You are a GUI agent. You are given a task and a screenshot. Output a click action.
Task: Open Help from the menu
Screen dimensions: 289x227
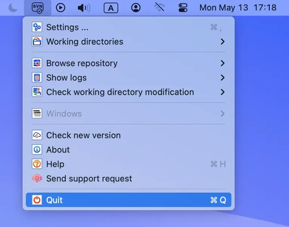(x=128, y=164)
